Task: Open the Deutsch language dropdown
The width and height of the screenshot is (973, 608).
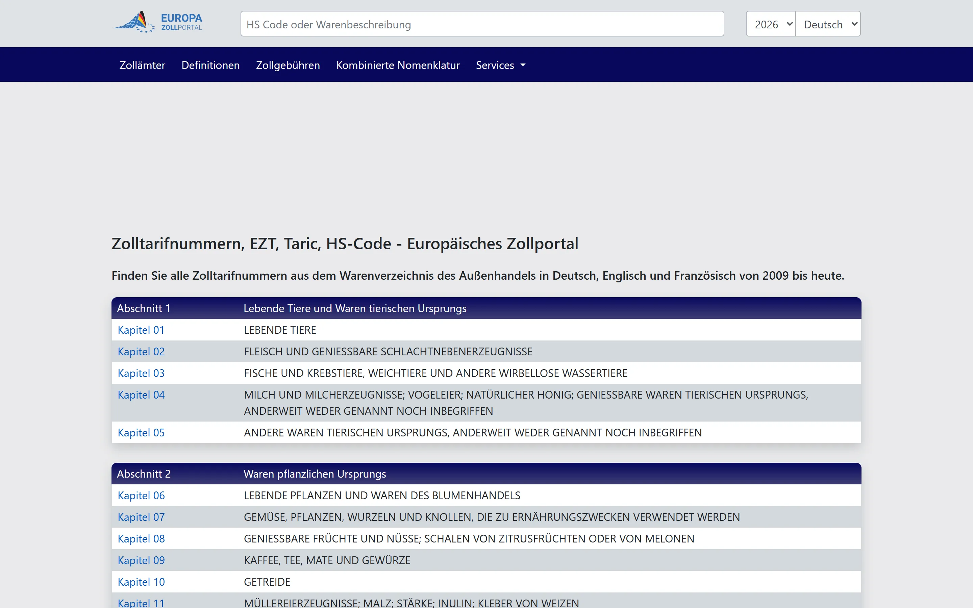Action: click(828, 24)
